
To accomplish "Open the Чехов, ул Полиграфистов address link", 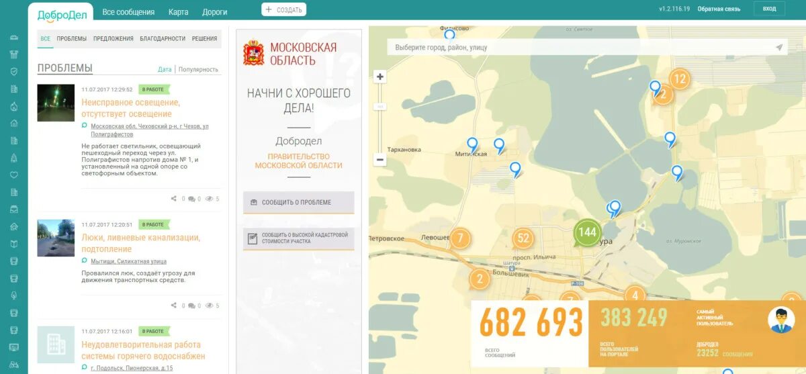I will 150,130.
